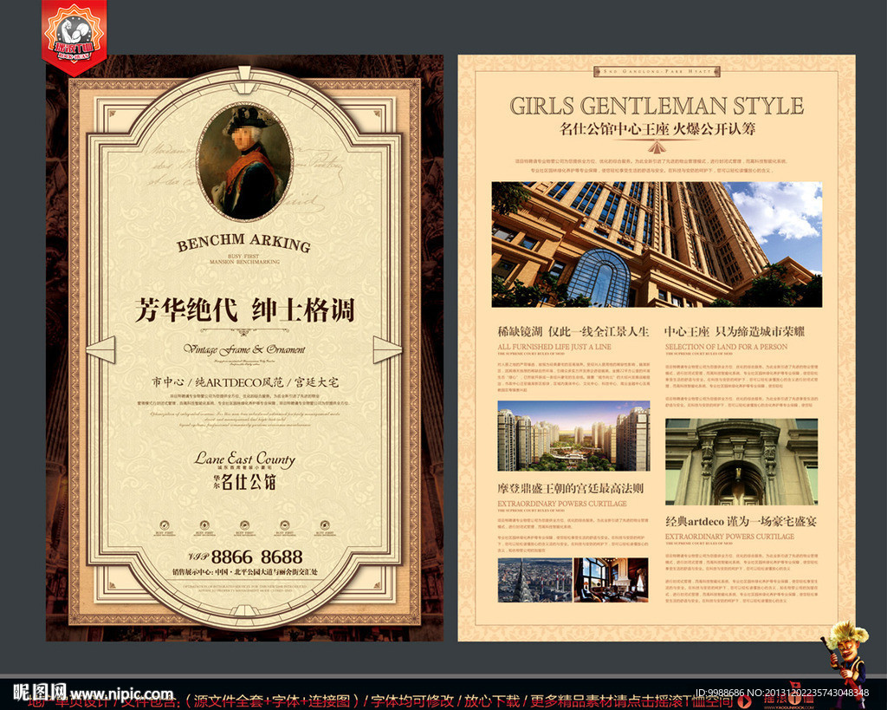The width and height of the screenshot is (887, 710).
Task: Click the line 市中心 / 纯ARTDECO风范 / 宫廷大宅
Action: (244, 382)
